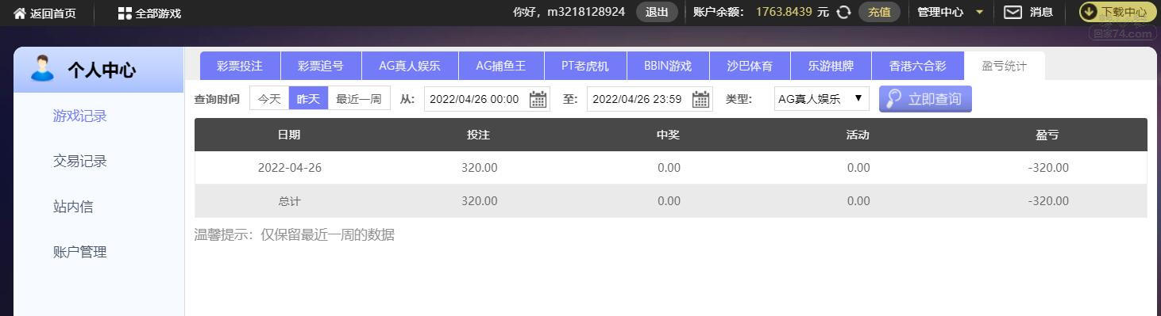The width and height of the screenshot is (1161, 316).
Task: Click the 充值 recharge button
Action: click(879, 12)
